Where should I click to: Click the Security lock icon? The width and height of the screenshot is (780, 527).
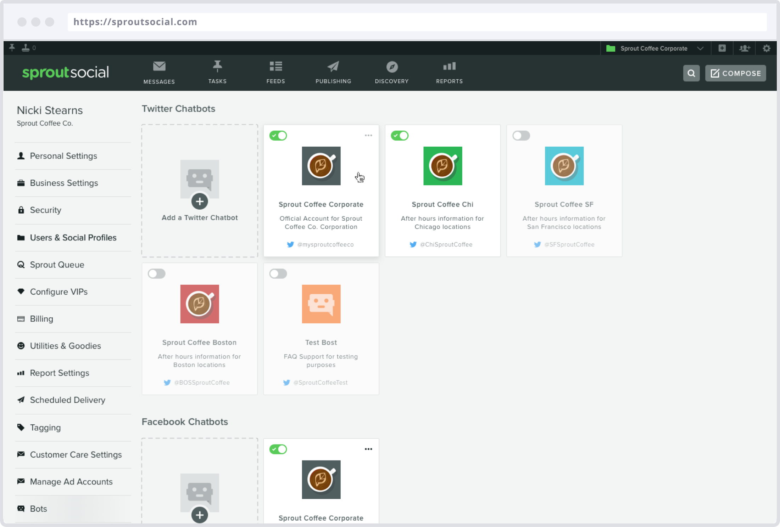pyautogui.click(x=21, y=210)
